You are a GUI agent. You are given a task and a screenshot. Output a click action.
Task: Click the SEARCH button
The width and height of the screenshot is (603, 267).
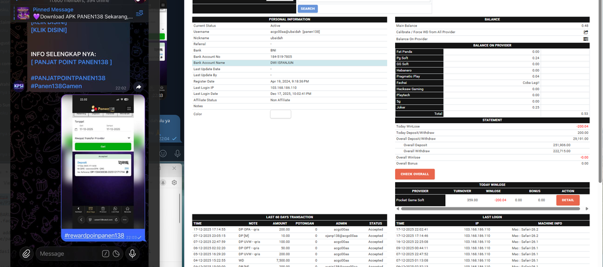[x=307, y=8]
